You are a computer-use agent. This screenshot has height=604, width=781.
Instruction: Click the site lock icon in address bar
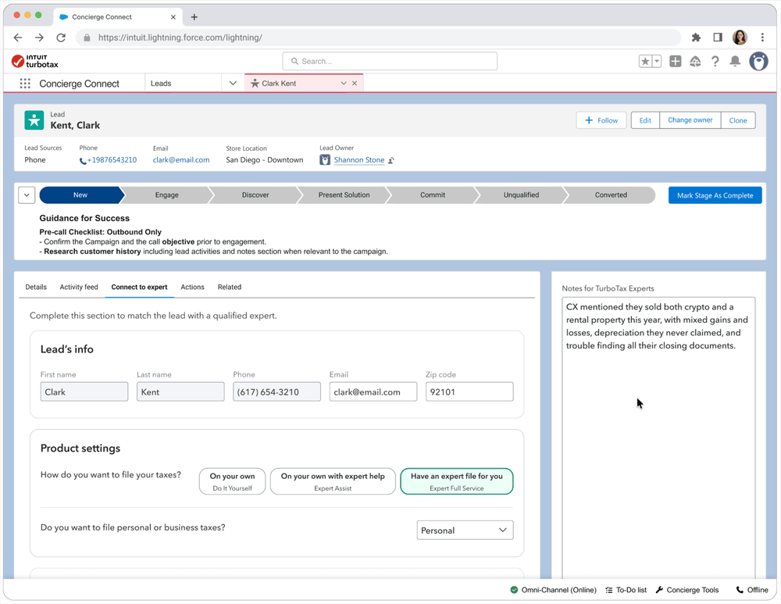coord(87,38)
